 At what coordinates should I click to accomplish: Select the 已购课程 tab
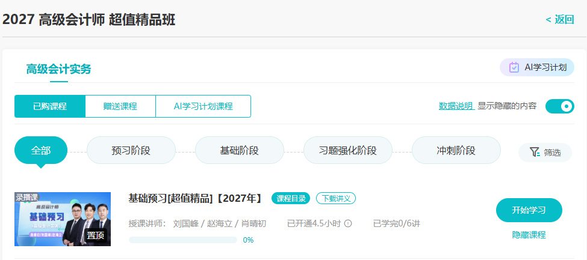(x=50, y=106)
